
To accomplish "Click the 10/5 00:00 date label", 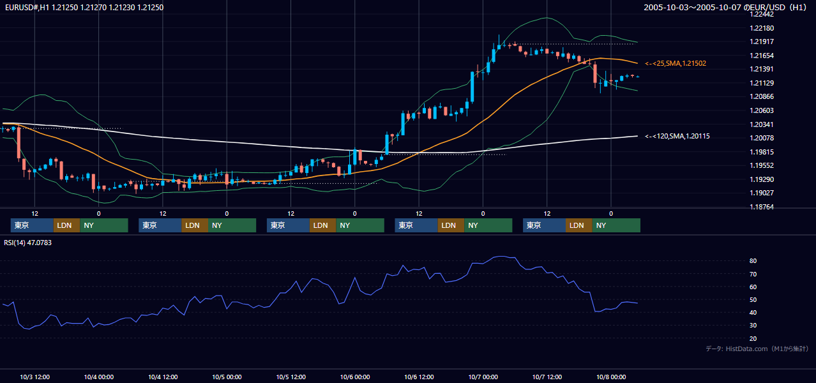I will (x=227, y=377).
